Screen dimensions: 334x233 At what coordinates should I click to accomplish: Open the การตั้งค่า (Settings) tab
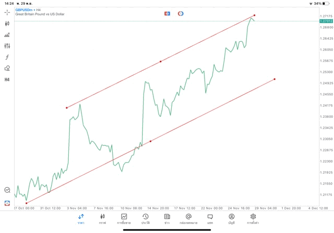click(253, 218)
